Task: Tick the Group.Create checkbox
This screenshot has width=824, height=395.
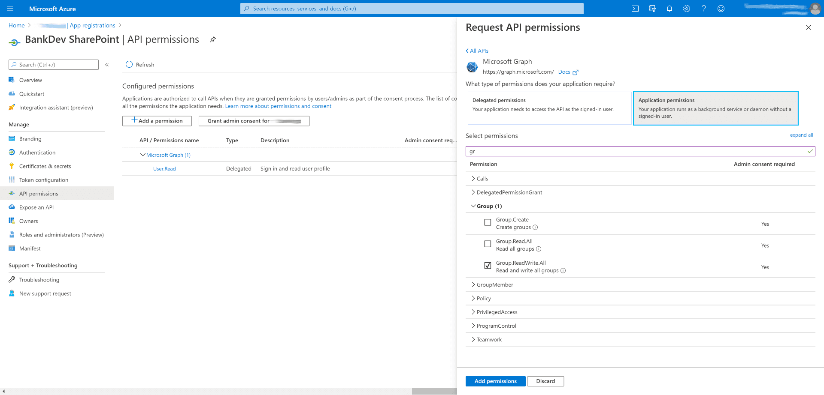Action: [x=488, y=222]
